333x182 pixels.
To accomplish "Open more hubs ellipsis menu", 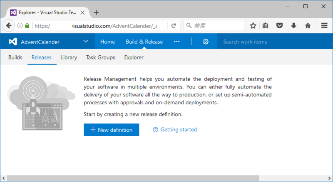I will click(176, 42).
